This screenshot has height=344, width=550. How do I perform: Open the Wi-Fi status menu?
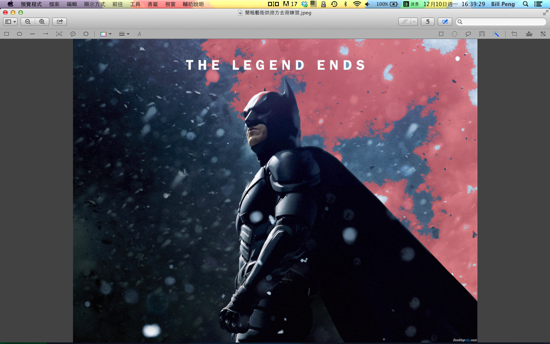click(x=357, y=4)
